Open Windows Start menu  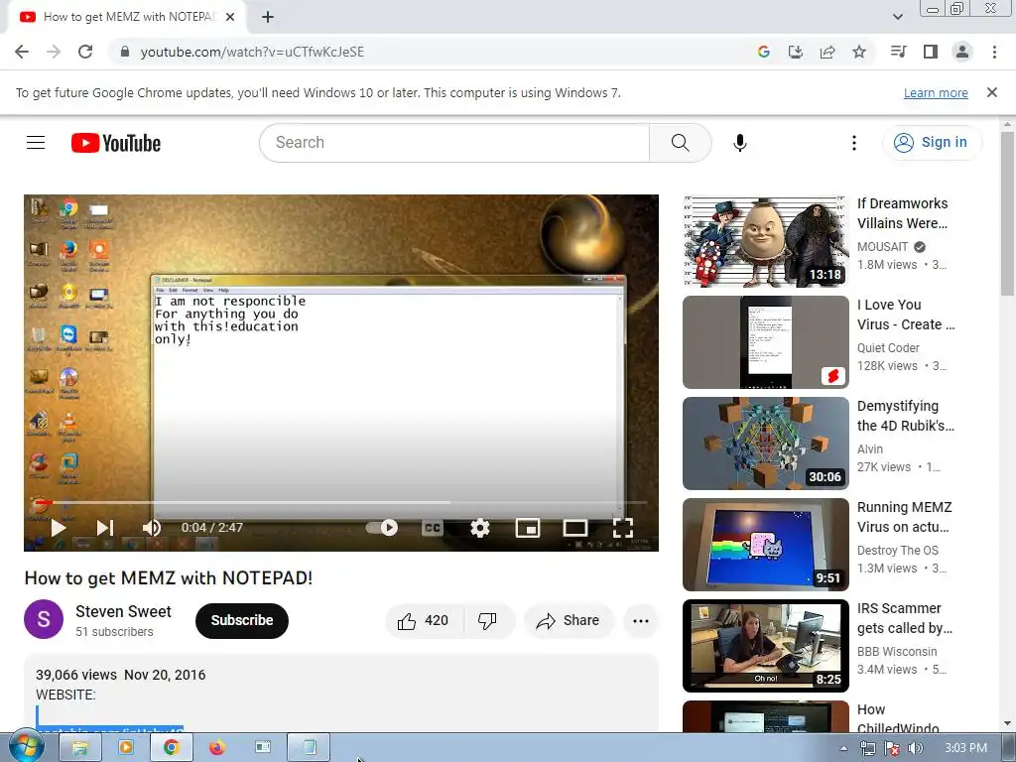click(x=27, y=747)
